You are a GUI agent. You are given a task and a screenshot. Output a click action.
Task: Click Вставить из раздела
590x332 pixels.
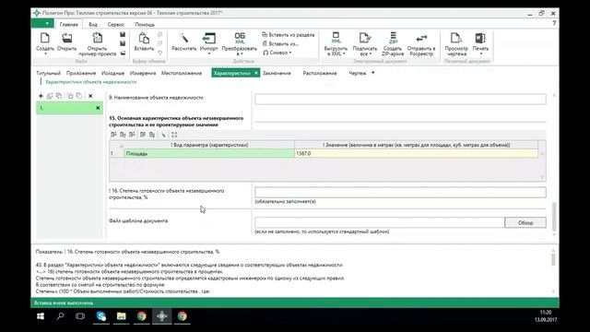pyautogui.click(x=288, y=35)
